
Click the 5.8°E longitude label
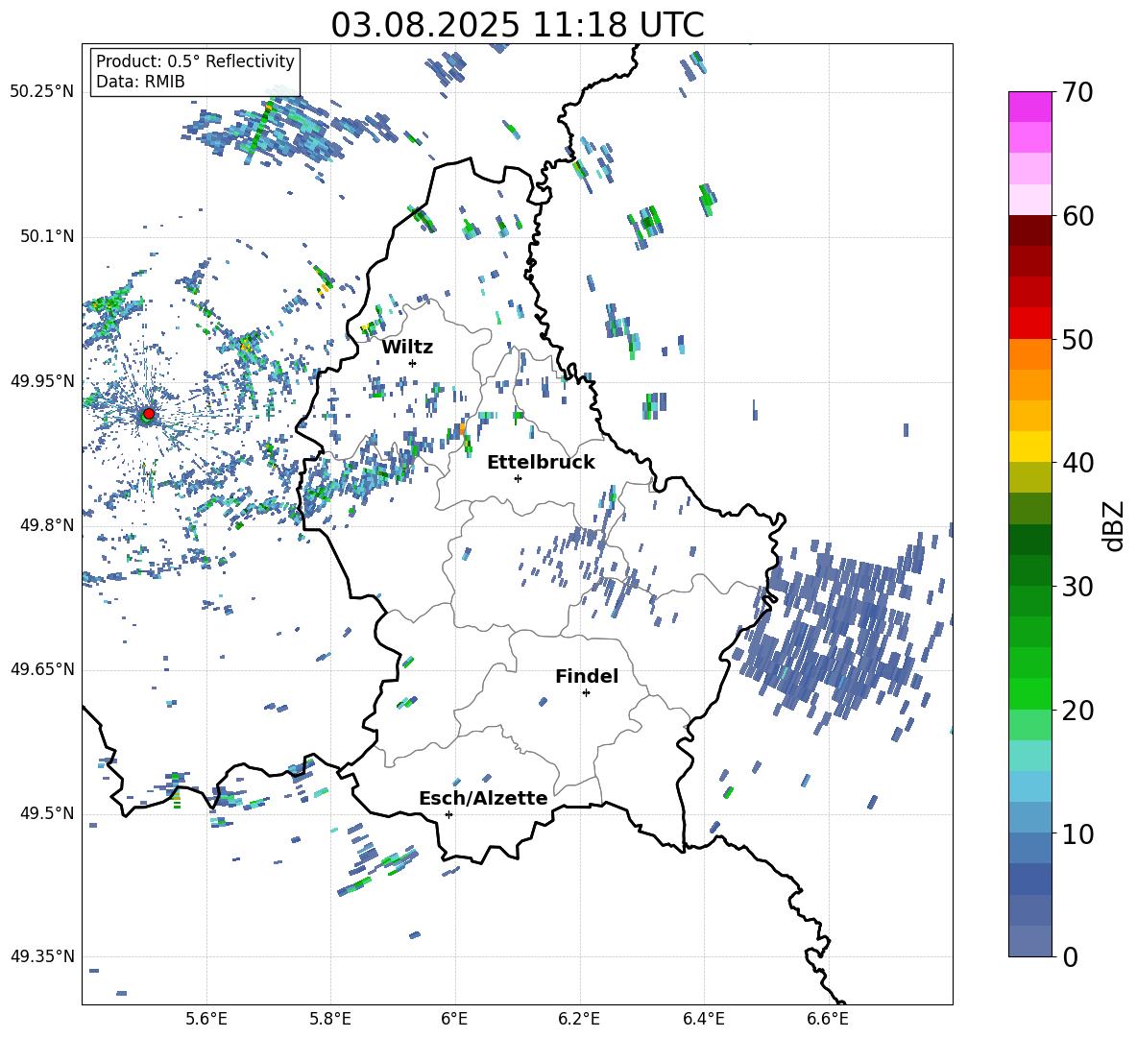(x=330, y=1019)
